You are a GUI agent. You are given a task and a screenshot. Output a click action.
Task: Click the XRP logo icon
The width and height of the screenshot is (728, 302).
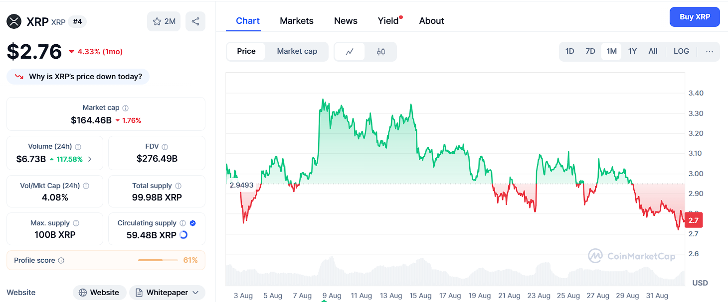click(14, 21)
